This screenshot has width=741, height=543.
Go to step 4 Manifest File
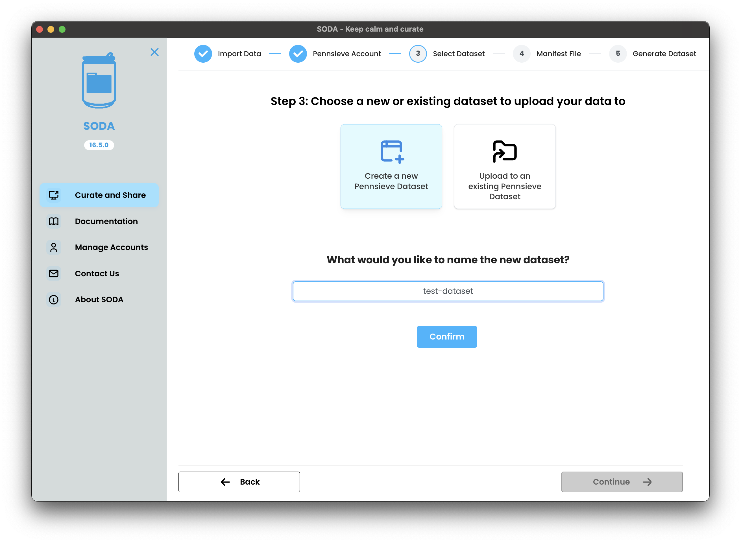tap(522, 54)
